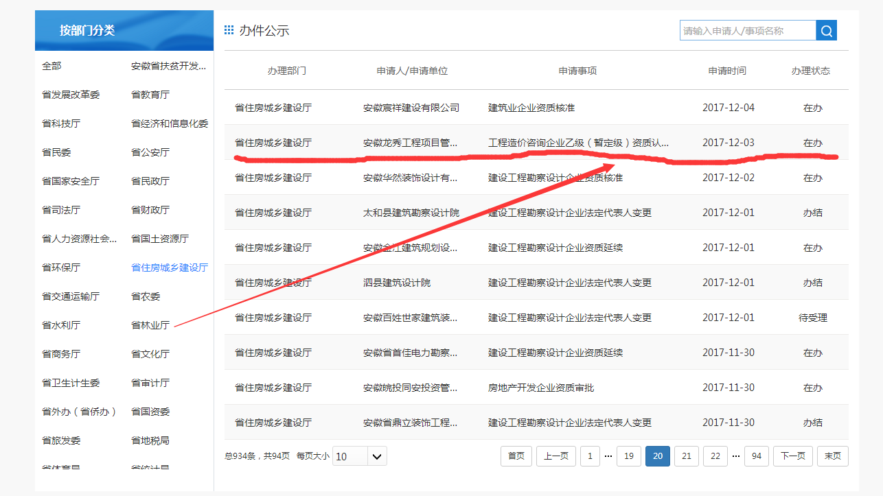Click the 办理部门 column header
This screenshot has height=496, width=883.
click(x=287, y=71)
